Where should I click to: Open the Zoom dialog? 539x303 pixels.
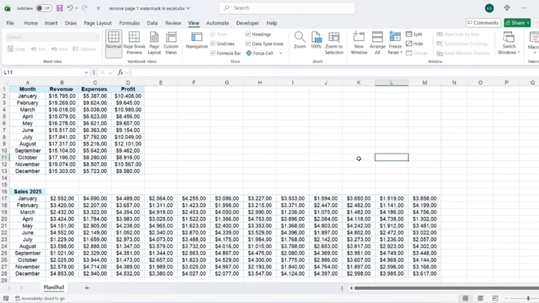(x=299, y=40)
